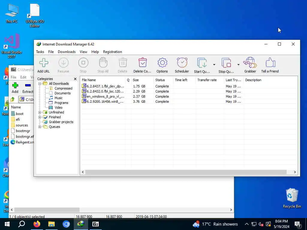Select the efi folder in 7-Zip

18,119
